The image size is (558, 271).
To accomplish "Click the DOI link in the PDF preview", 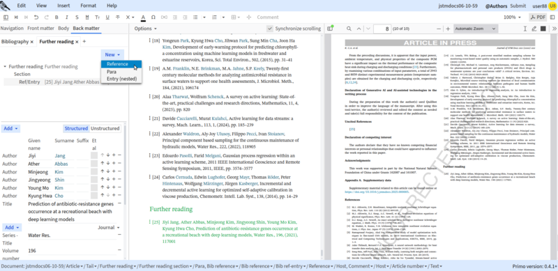I will [377, 192].
